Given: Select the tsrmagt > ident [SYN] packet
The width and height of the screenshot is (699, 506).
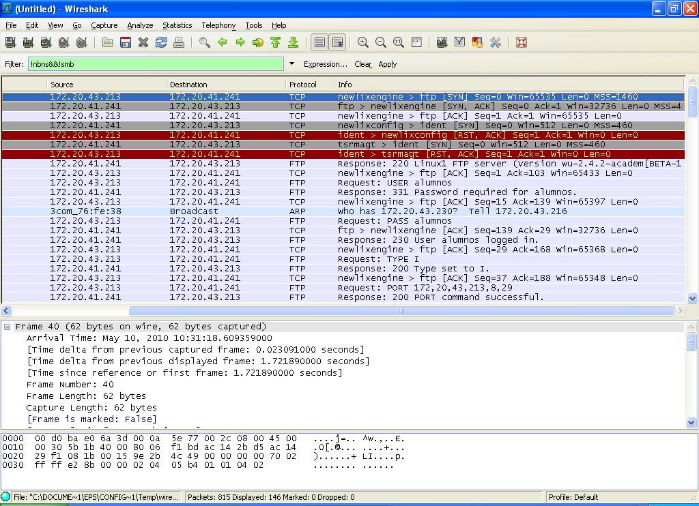Looking at the screenshot, I should 343,145.
